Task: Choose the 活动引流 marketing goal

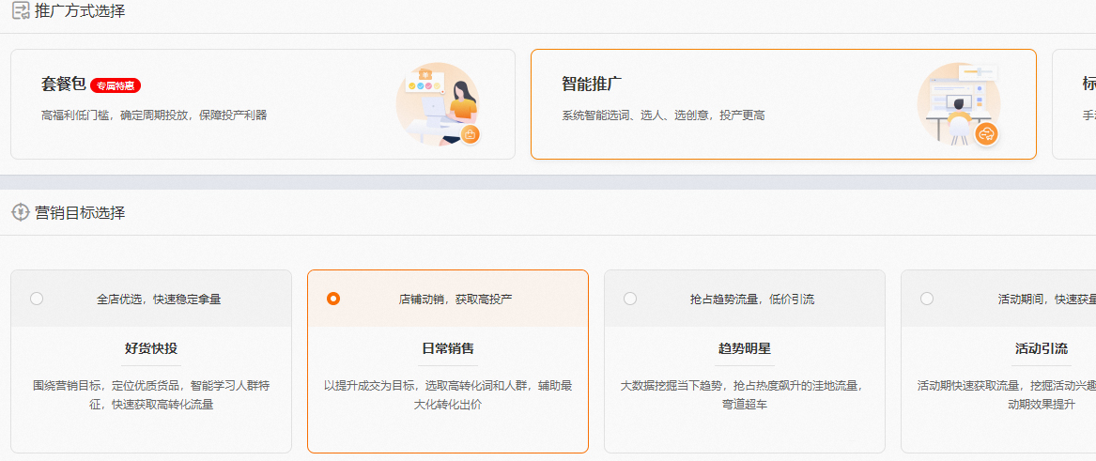Action: coord(998,361)
